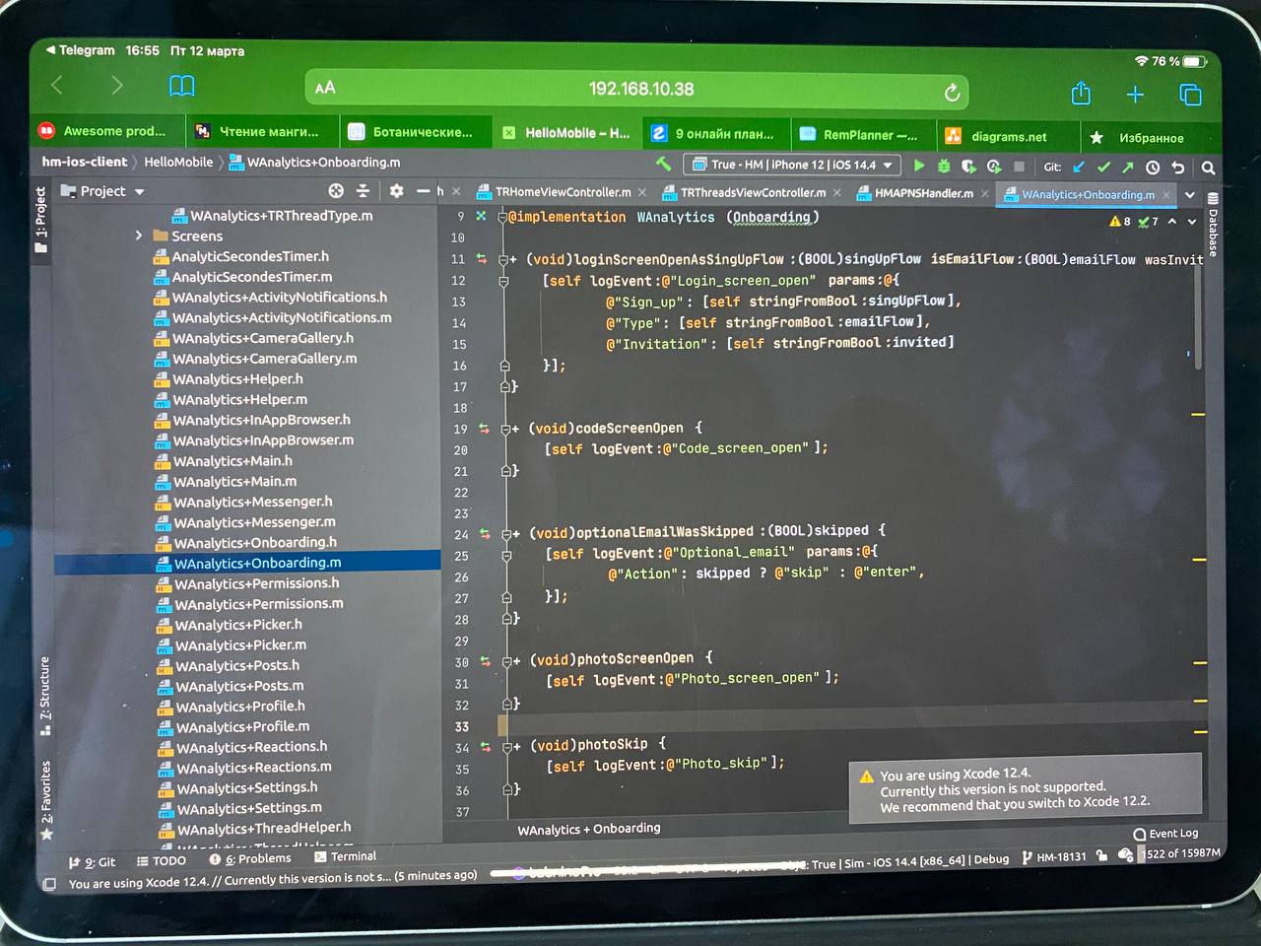
Task: Toggle the 2: Favorites side tool window
Action: click(46, 800)
